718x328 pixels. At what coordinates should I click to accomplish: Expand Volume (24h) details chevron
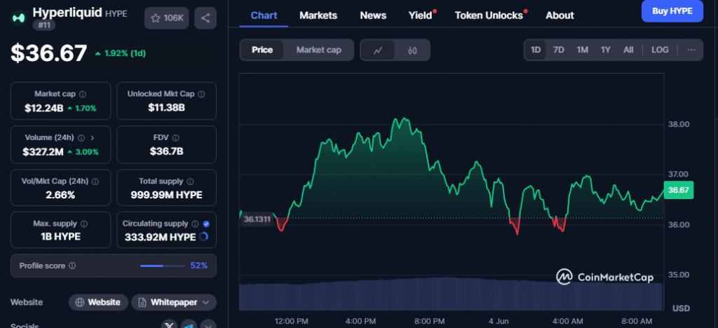tap(92, 137)
